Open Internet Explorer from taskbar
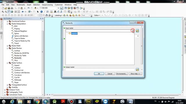Image resolution: width=186 pixels, height=104 pixels. (12, 101)
